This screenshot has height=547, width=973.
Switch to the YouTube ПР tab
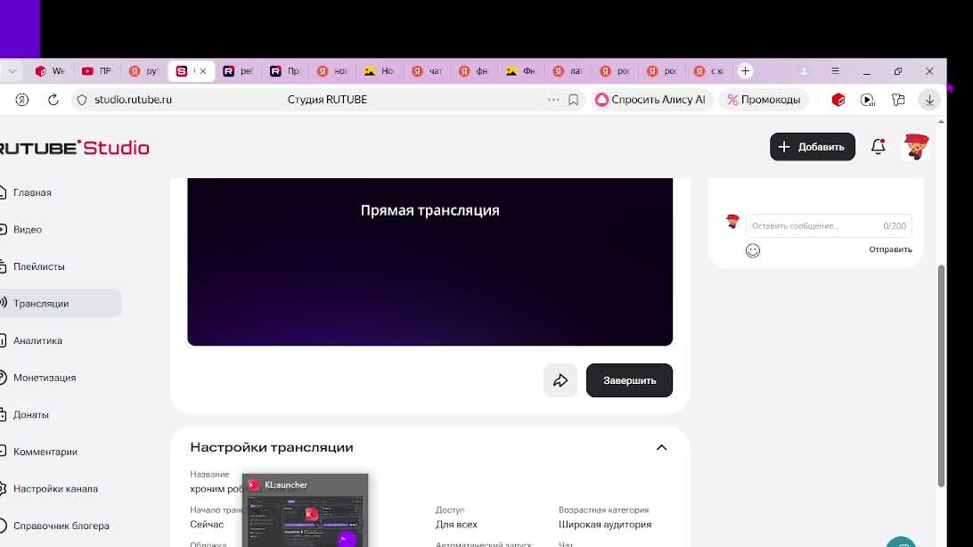tap(97, 70)
